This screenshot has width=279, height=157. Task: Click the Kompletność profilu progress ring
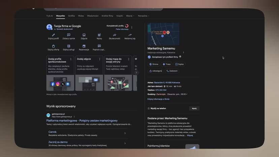tap(127, 26)
